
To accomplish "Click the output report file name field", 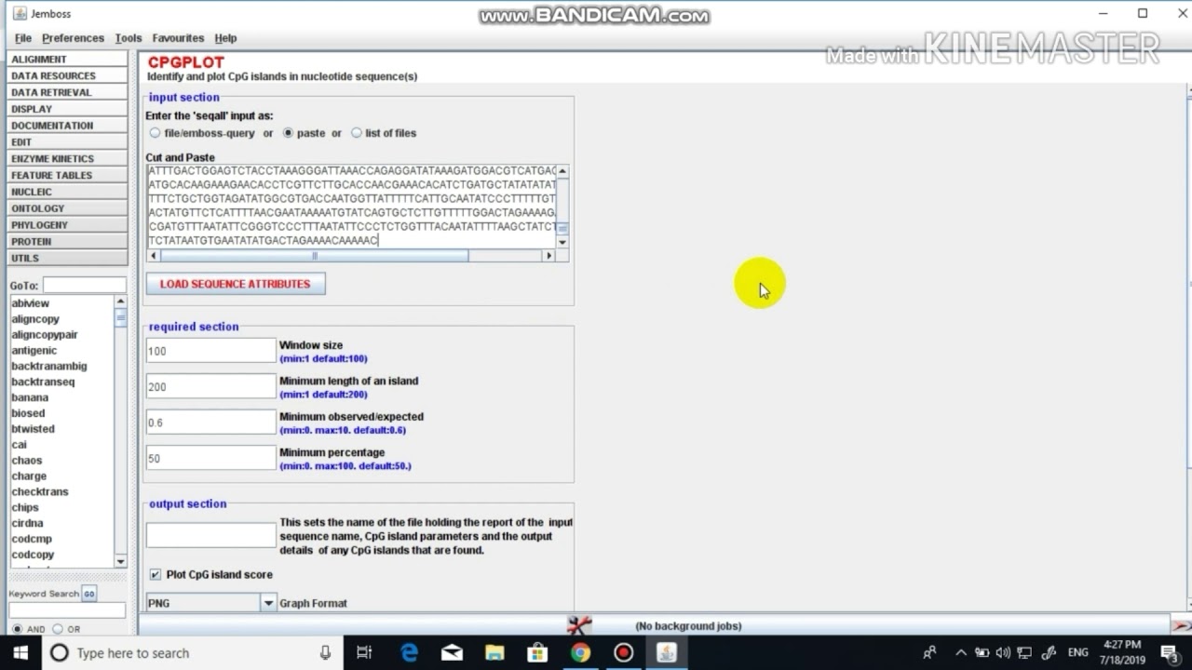I will click(x=211, y=534).
